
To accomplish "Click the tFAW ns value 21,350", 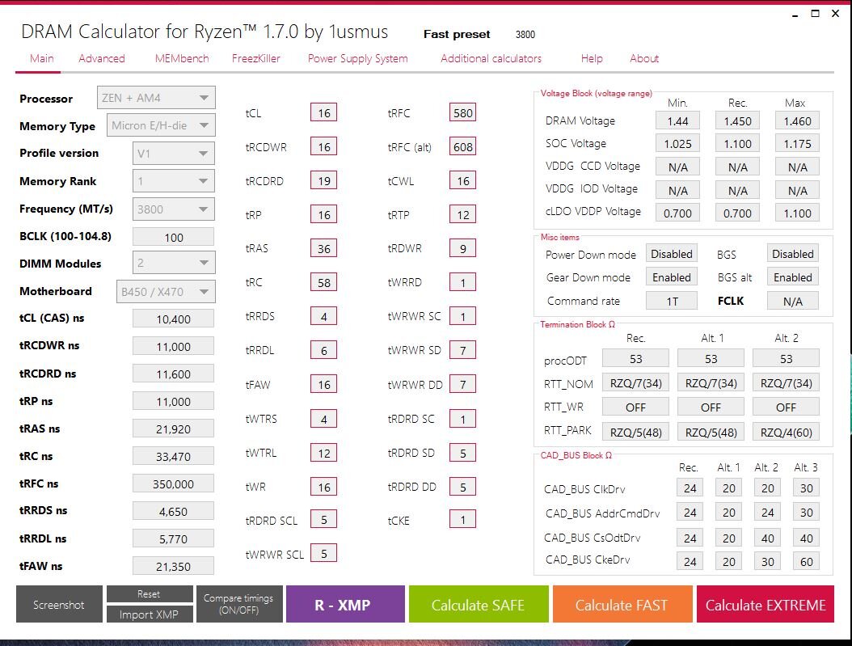I will point(173,566).
